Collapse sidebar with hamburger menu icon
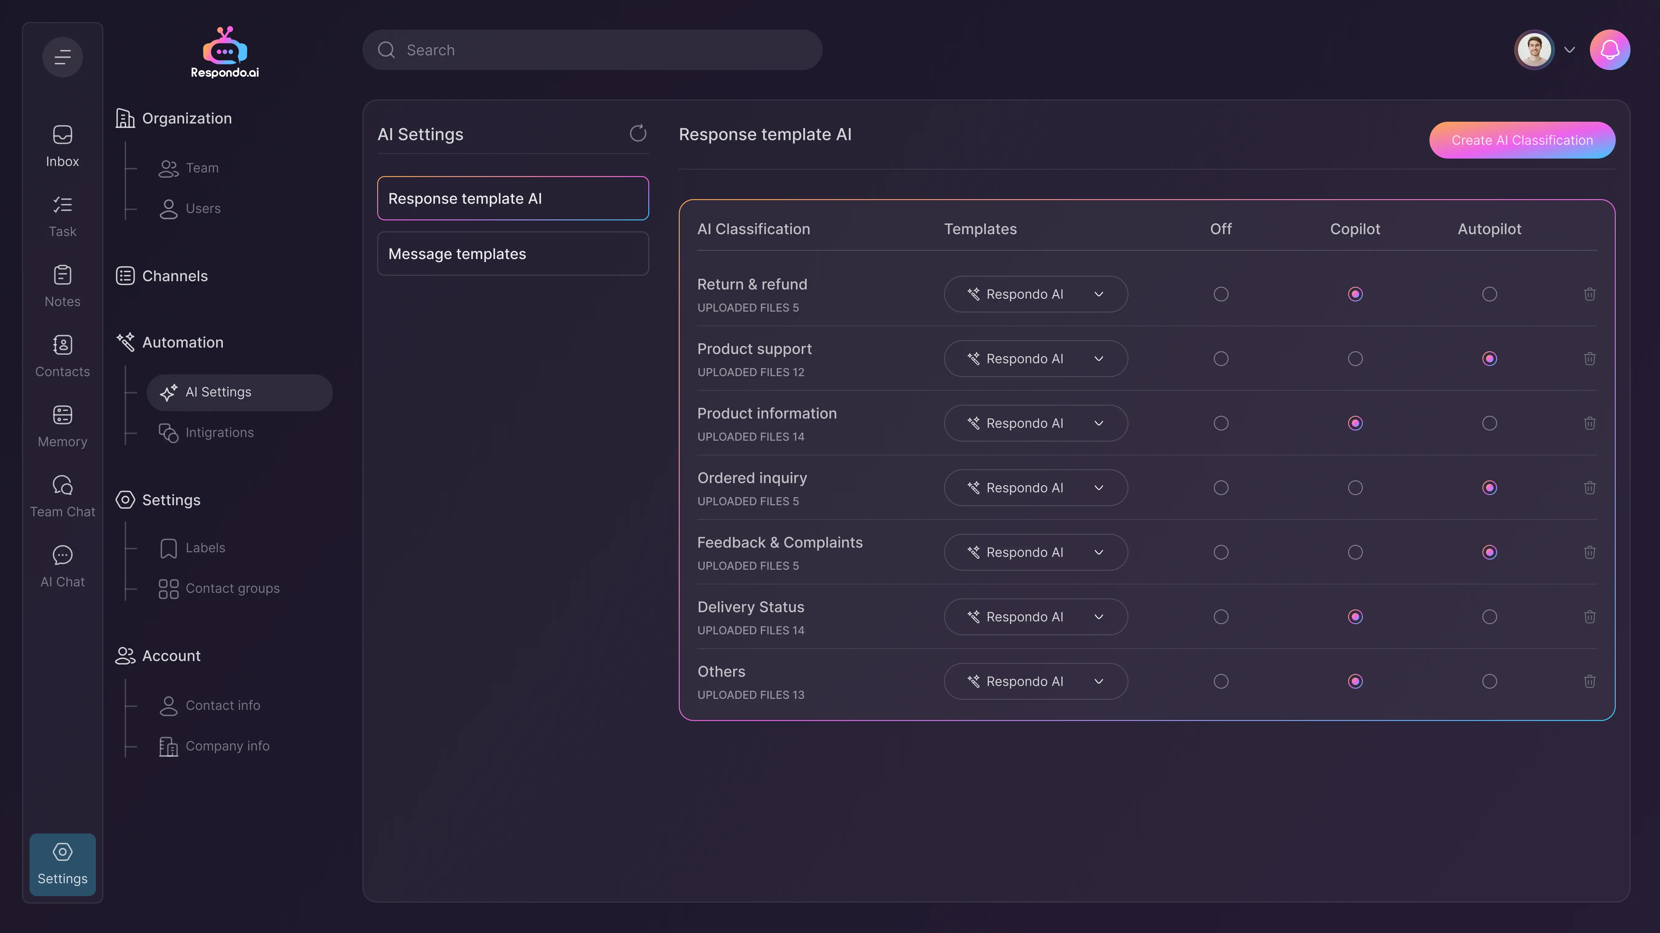This screenshot has height=933, width=1660. click(x=62, y=57)
